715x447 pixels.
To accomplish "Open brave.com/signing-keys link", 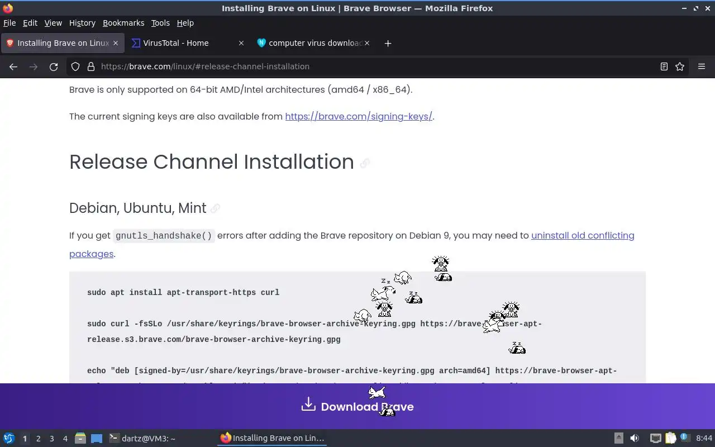I will click(x=359, y=116).
